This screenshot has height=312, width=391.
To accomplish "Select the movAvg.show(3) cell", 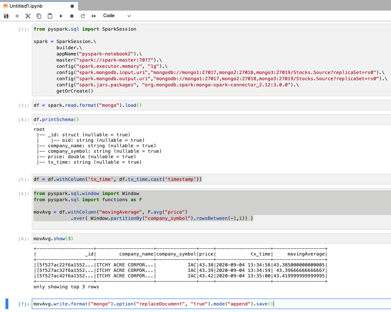I will (x=211, y=239).
